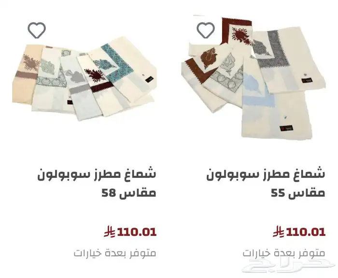Click Riyal currency symbol on size 55 price
338x278 pixels.
(279, 232)
